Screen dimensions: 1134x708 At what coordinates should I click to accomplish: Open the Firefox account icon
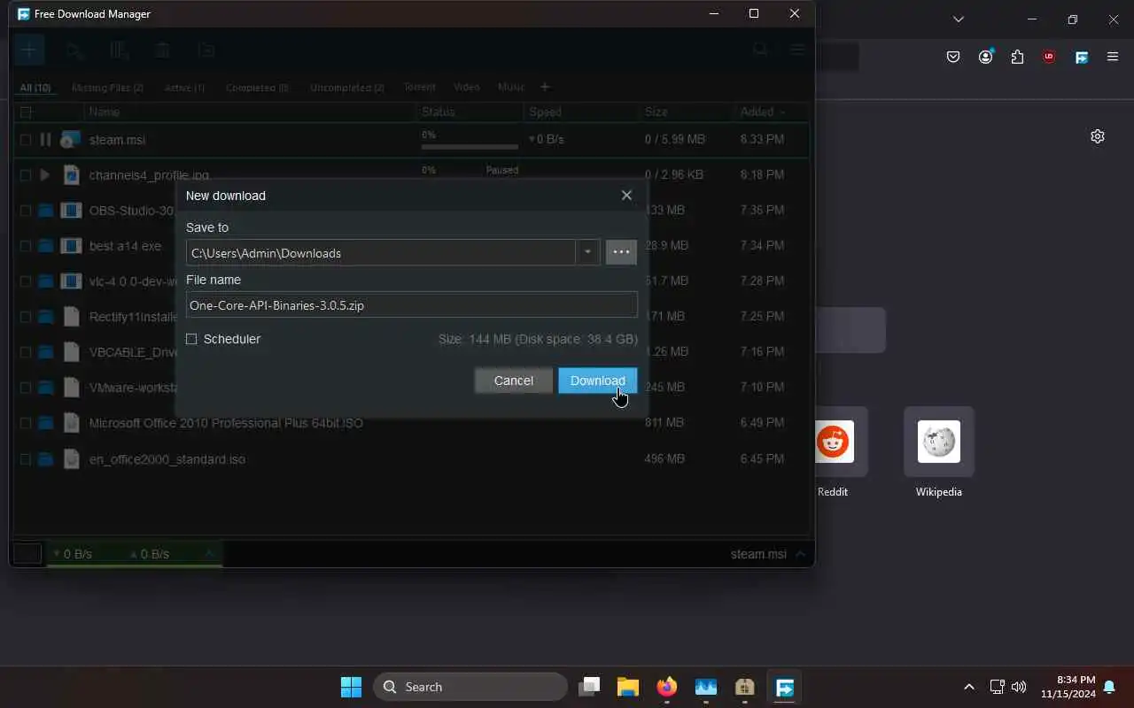(985, 57)
